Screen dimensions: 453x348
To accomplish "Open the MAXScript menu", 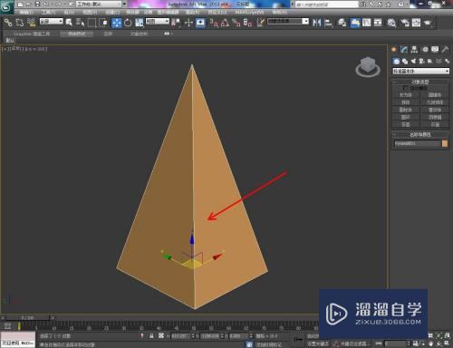I will [x=249, y=13].
